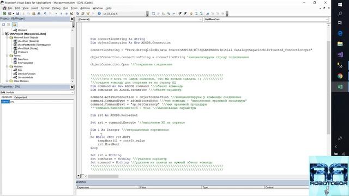Screen dimensions: 349x196
Task: Collapse the Modules folder in Project tree
Action: point(7,66)
